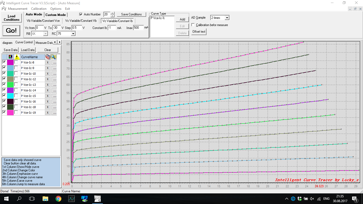Open the Calibration menu
Screen dimensions: 363x204
pyautogui.click(x=39, y=9)
